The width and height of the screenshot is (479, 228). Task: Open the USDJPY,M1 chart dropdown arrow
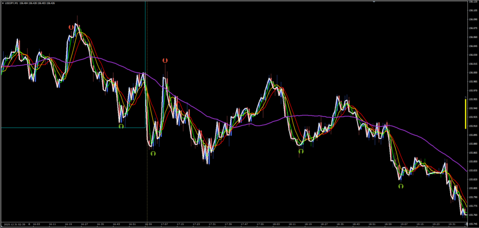(2, 3)
